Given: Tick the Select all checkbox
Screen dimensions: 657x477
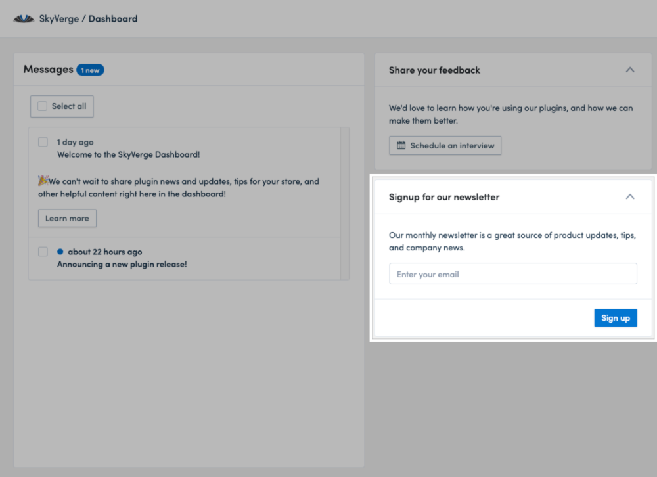Looking at the screenshot, I should pos(42,106).
